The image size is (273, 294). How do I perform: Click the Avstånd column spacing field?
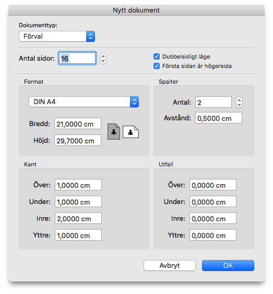pyautogui.click(x=219, y=118)
